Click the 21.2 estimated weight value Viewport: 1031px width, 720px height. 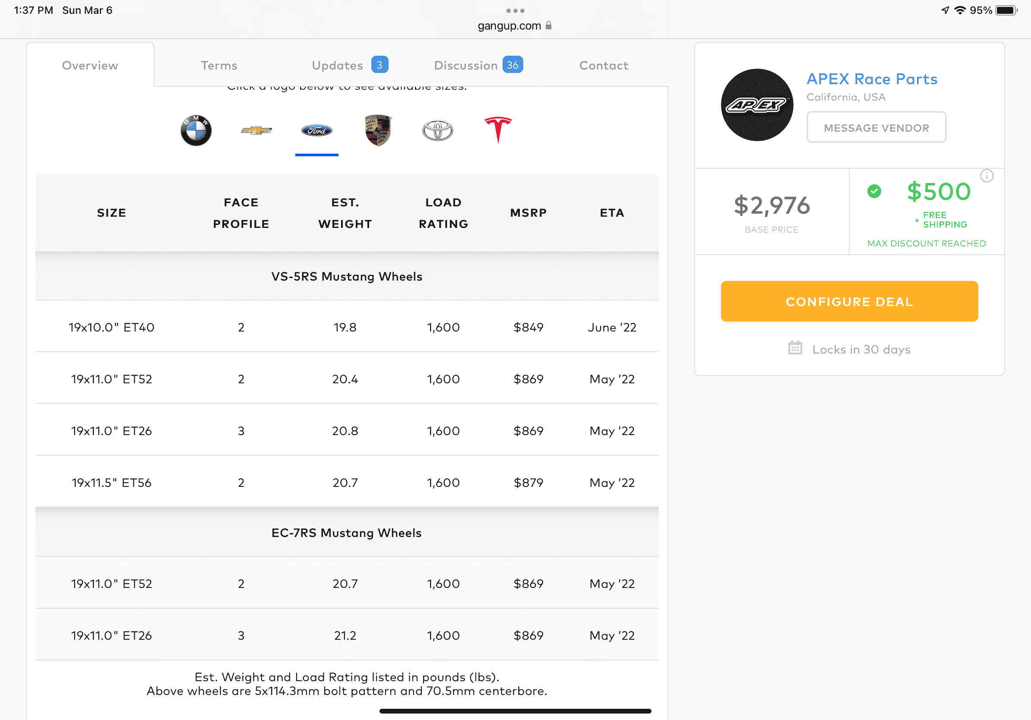(x=345, y=635)
